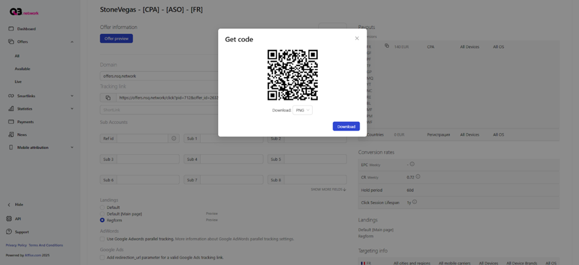
Task: Select the Default landing radio button
Action: click(102, 207)
